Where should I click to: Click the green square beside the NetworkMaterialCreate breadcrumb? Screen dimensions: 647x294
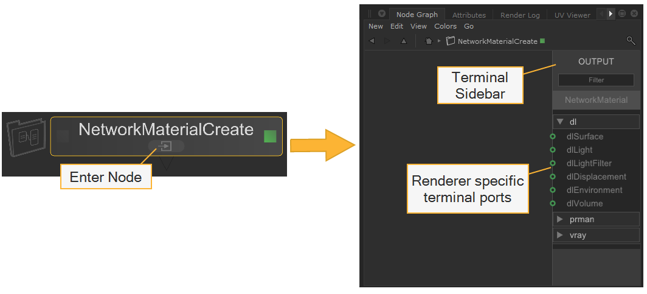[542, 41]
